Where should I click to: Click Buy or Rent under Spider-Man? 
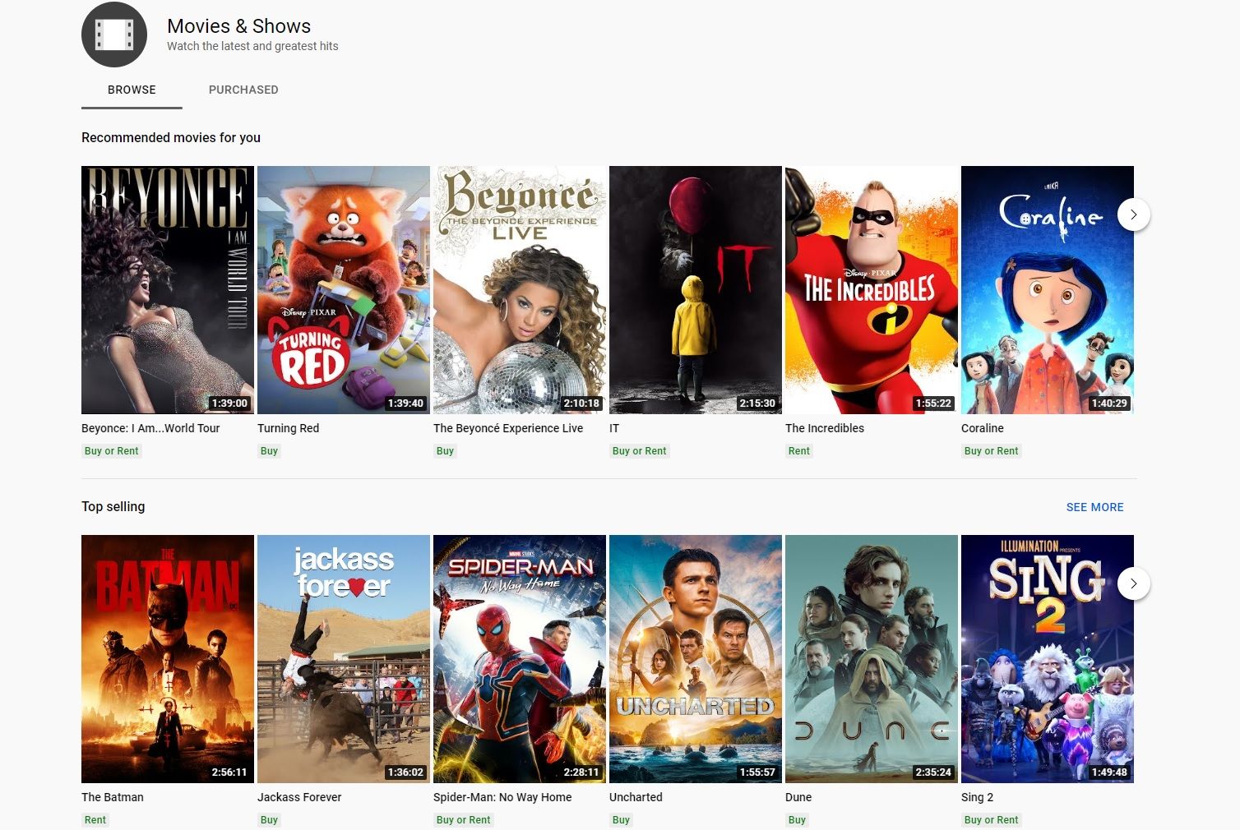464,820
